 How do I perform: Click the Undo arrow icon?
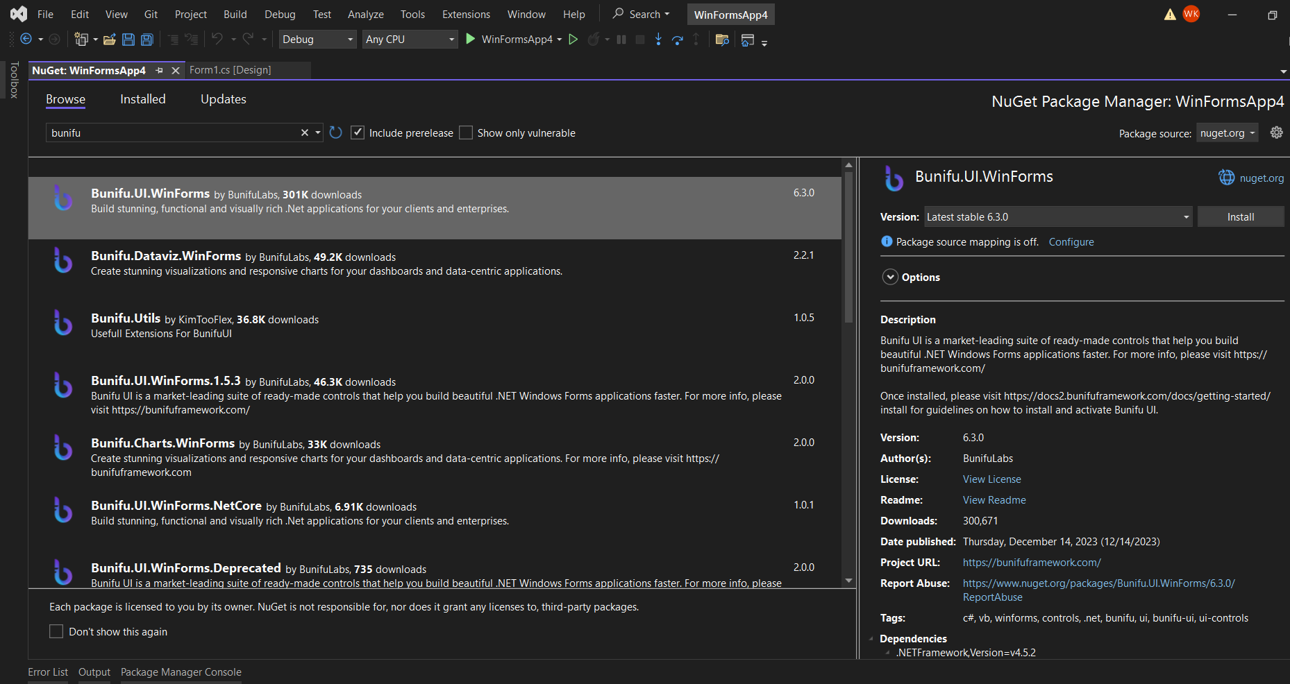point(217,40)
